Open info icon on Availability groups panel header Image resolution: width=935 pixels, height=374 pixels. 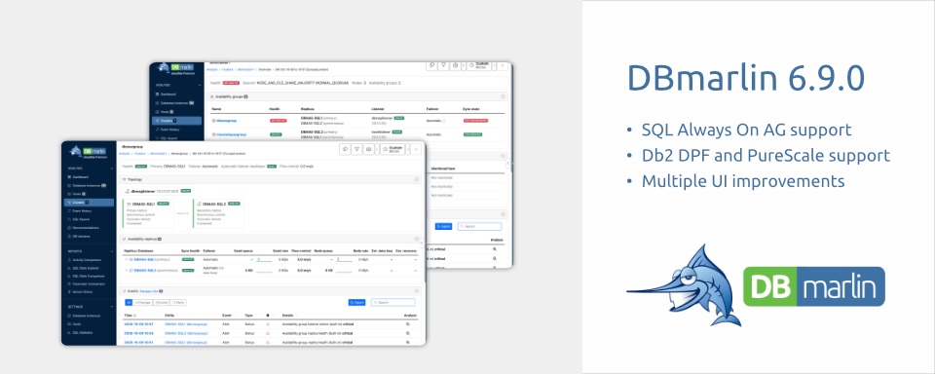pyautogui.click(x=503, y=96)
